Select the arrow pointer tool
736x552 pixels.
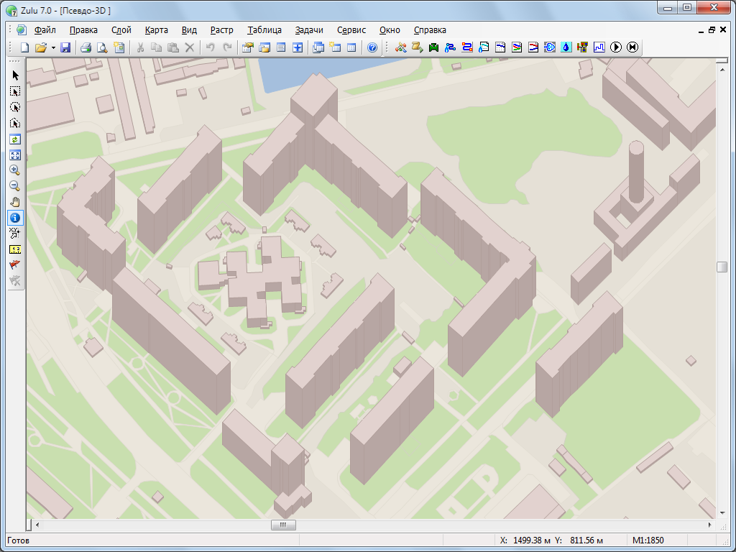pos(15,75)
